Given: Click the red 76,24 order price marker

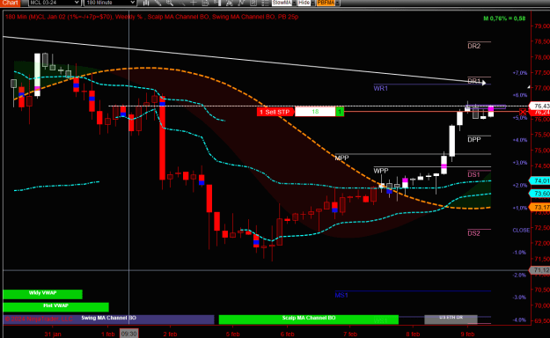Looking at the screenshot, I should (539, 113).
